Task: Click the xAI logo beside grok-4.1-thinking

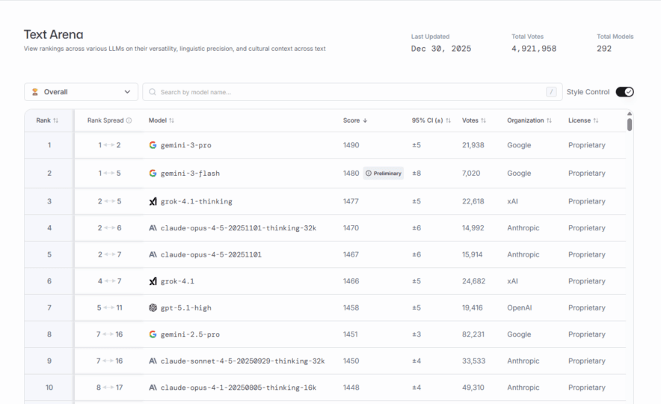Action: (x=153, y=201)
